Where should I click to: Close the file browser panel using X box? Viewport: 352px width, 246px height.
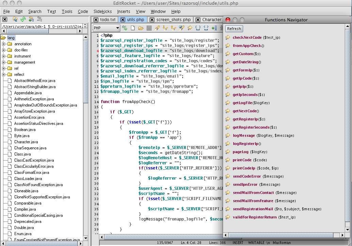pos(5,19)
